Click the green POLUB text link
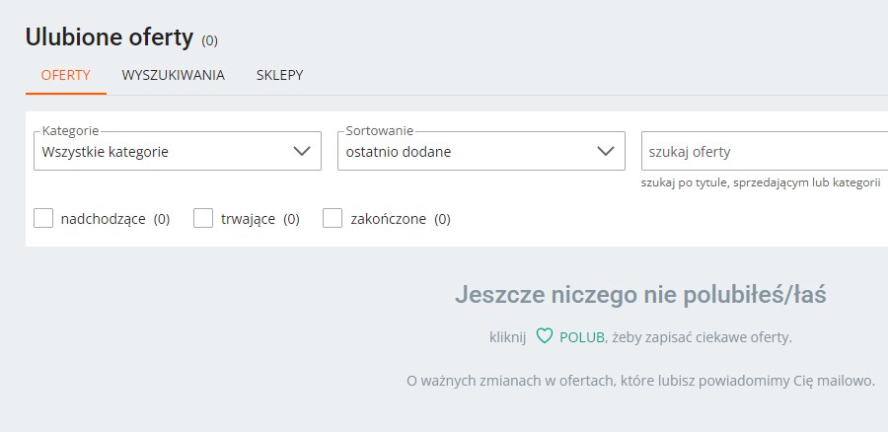The image size is (888, 432). (582, 337)
